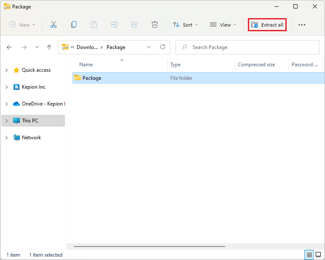The width and height of the screenshot is (325, 260).
Task: Click the Paste clipboard icon
Action: point(94,25)
